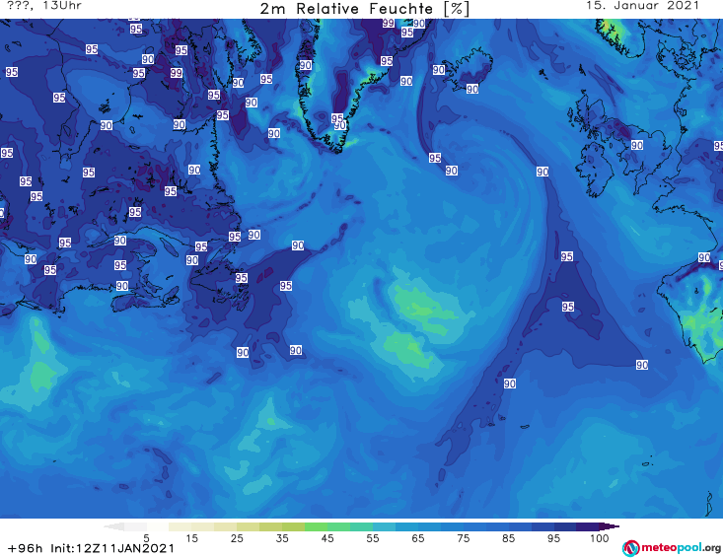The width and height of the screenshot is (723, 558).
Task: Click the legend value '85'
Action: (508, 538)
